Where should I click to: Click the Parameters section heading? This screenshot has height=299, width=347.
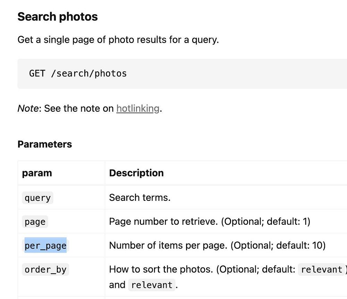pos(45,144)
